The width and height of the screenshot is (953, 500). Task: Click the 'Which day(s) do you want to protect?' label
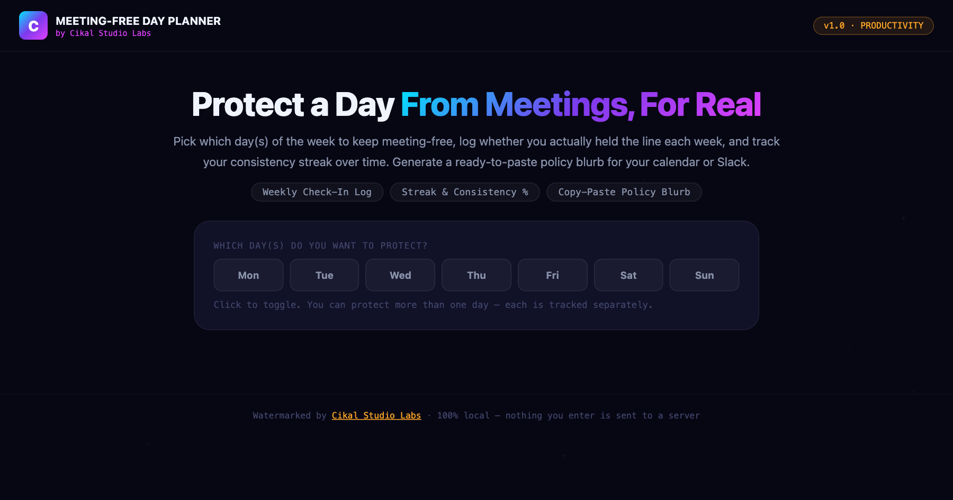pyautogui.click(x=320, y=246)
